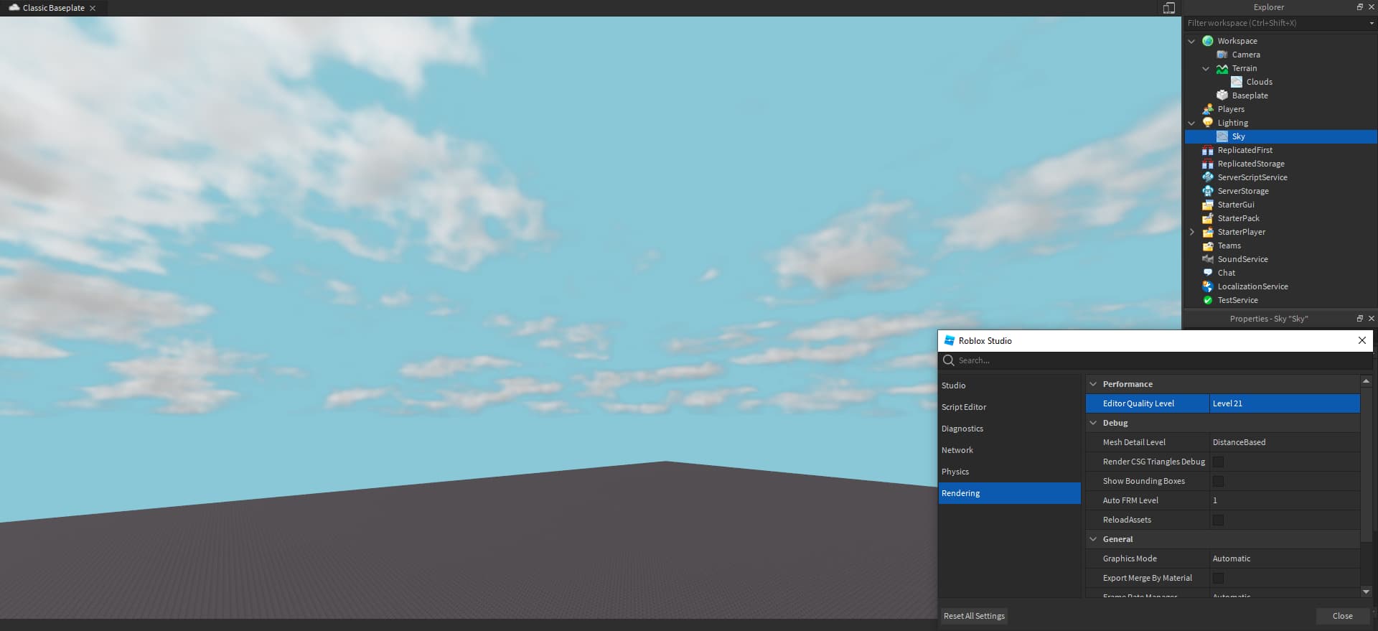Open the Script Editor settings category

coord(1009,407)
